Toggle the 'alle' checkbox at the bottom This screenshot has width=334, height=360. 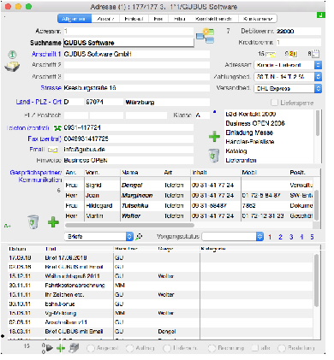pyautogui.click(x=255, y=348)
